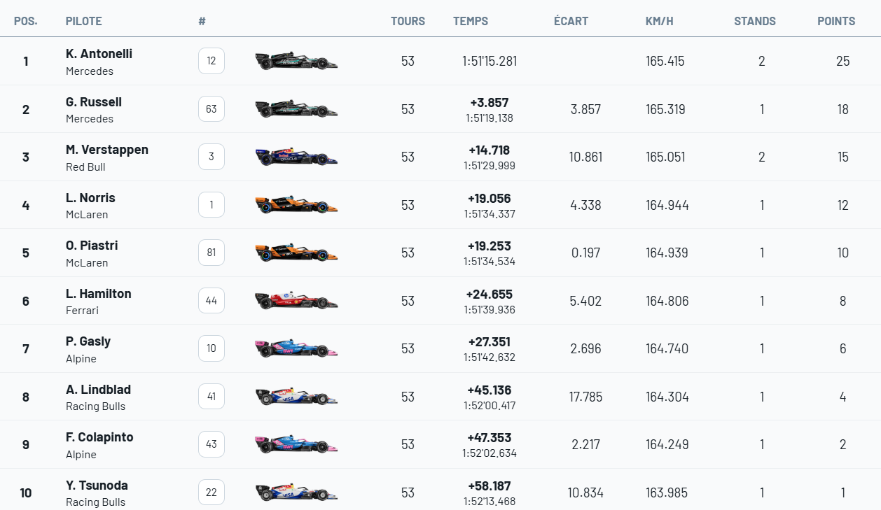
Task: Click the POS. column header
Action: coord(26,21)
